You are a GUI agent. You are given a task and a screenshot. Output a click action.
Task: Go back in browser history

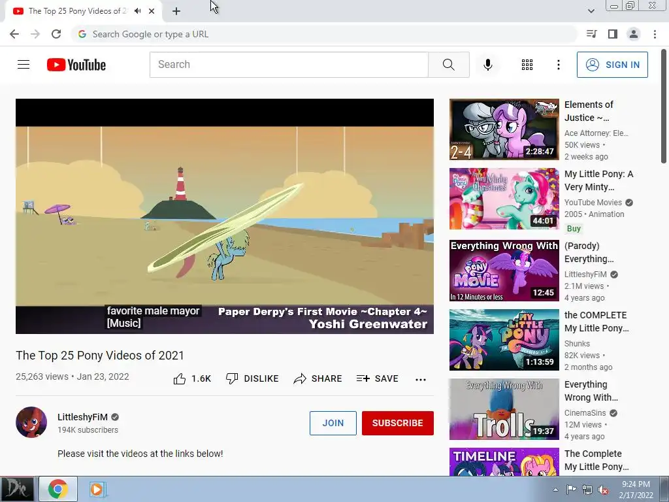[14, 34]
